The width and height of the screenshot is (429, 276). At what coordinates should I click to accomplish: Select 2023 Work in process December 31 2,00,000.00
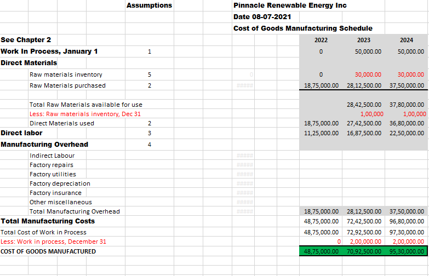pyautogui.click(x=365, y=242)
